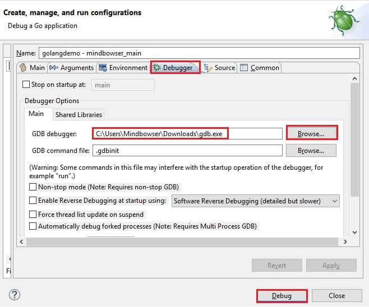Click the green bug debug icon
This screenshot has width=369, height=307.
[x=344, y=21]
